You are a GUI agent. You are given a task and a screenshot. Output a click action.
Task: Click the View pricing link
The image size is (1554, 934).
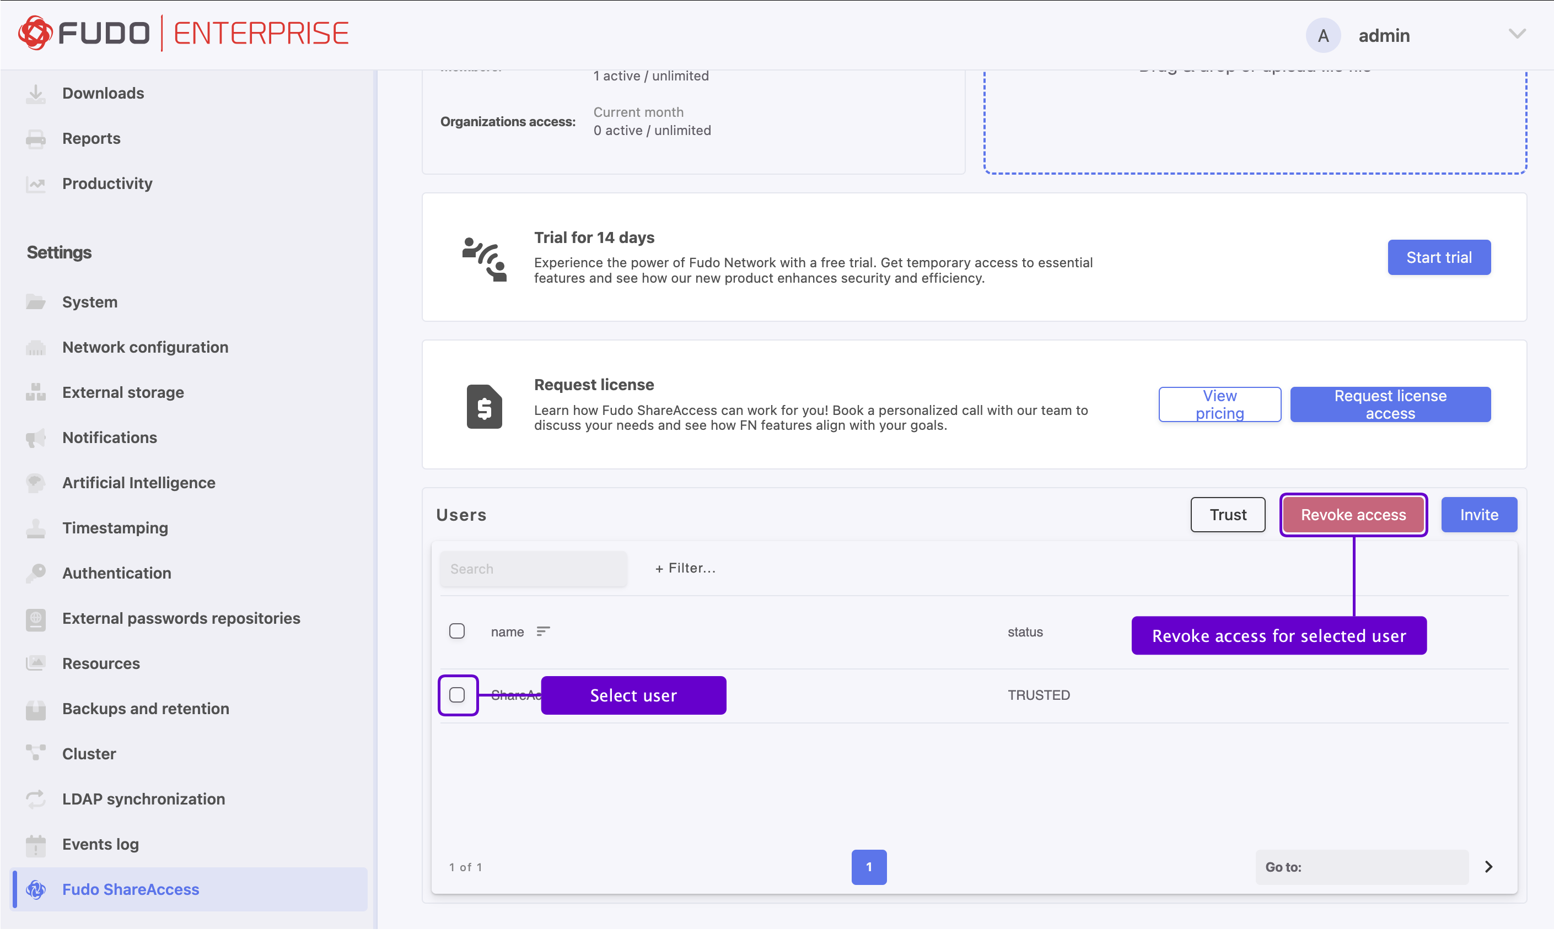[x=1219, y=404]
